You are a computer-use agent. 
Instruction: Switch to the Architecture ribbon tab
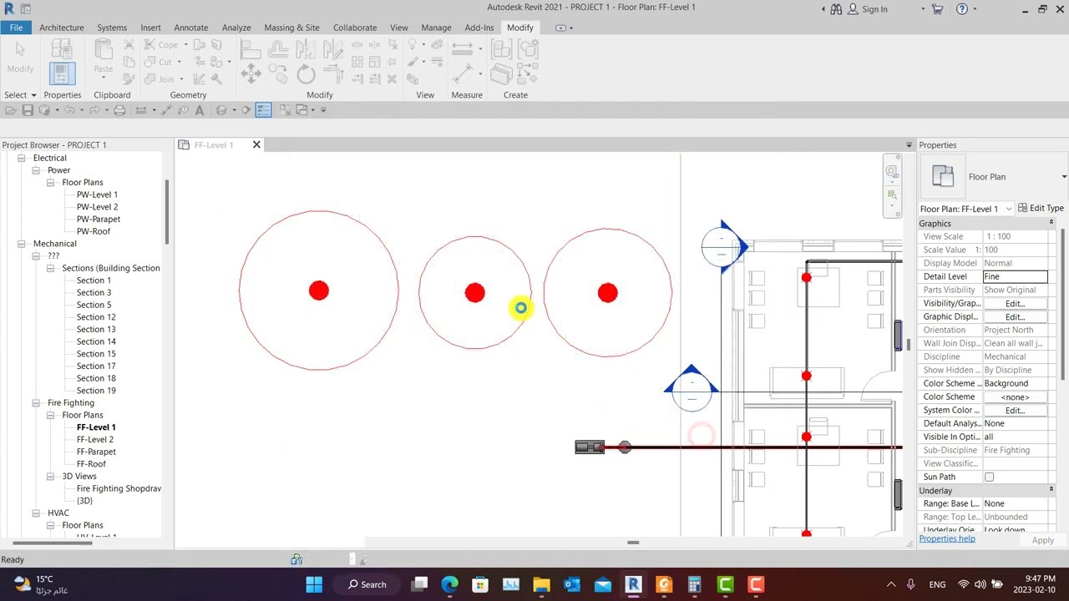point(61,28)
